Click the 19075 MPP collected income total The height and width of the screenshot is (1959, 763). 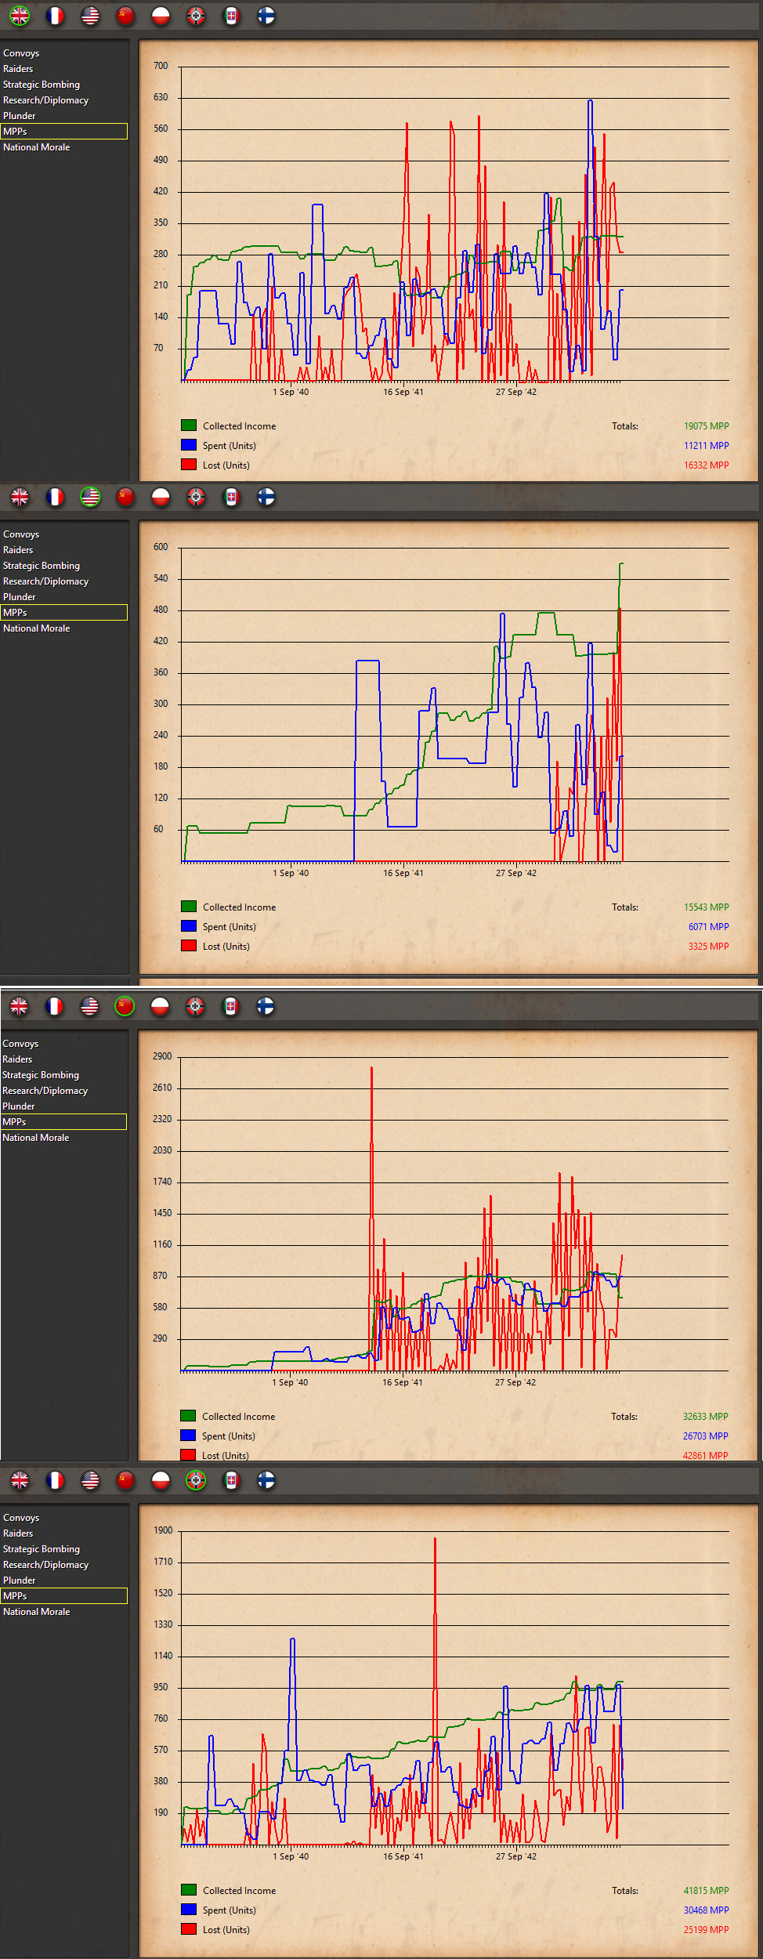[x=706, y=426]
